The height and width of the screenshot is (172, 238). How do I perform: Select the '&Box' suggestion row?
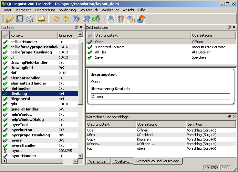(91, 135)
